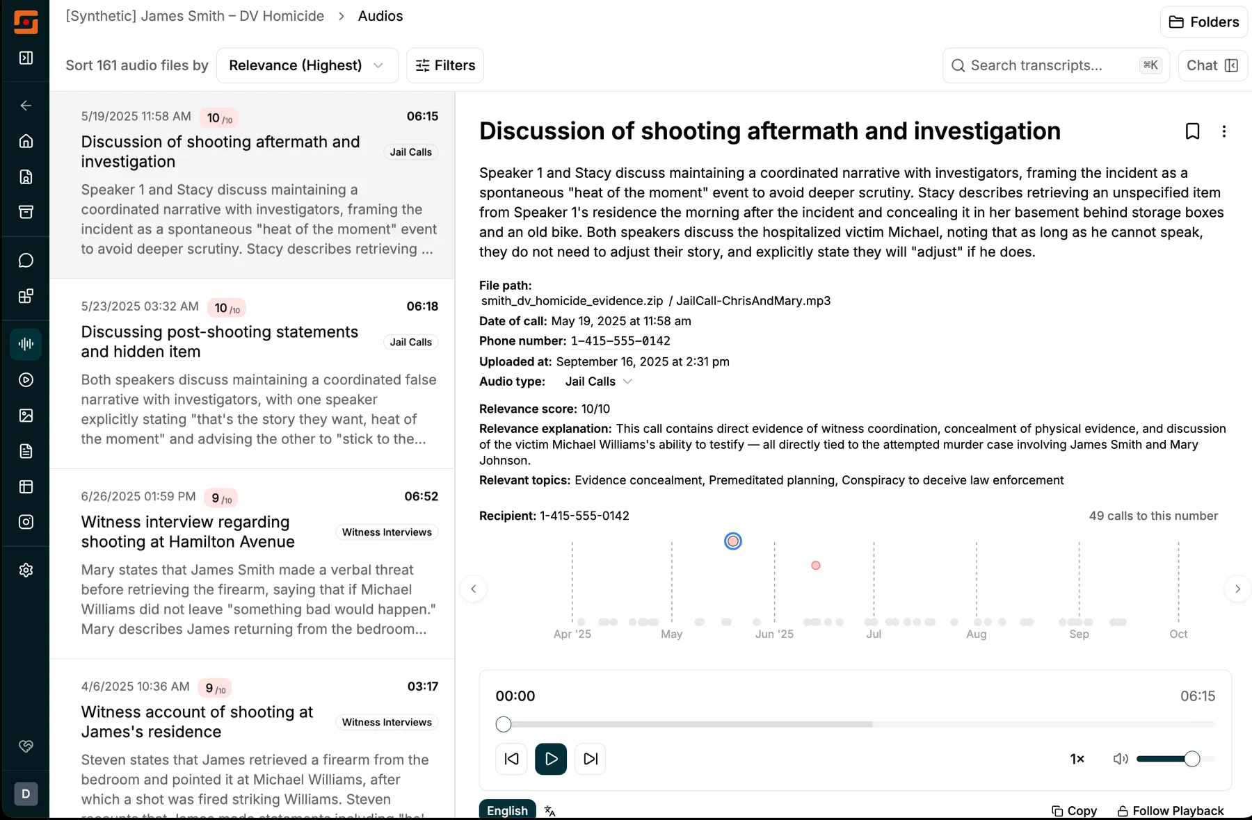This screenshot has height=820, width=1252.
Task: Open the Instagram-style camera icon in sidebar
Action: point(26,522)
